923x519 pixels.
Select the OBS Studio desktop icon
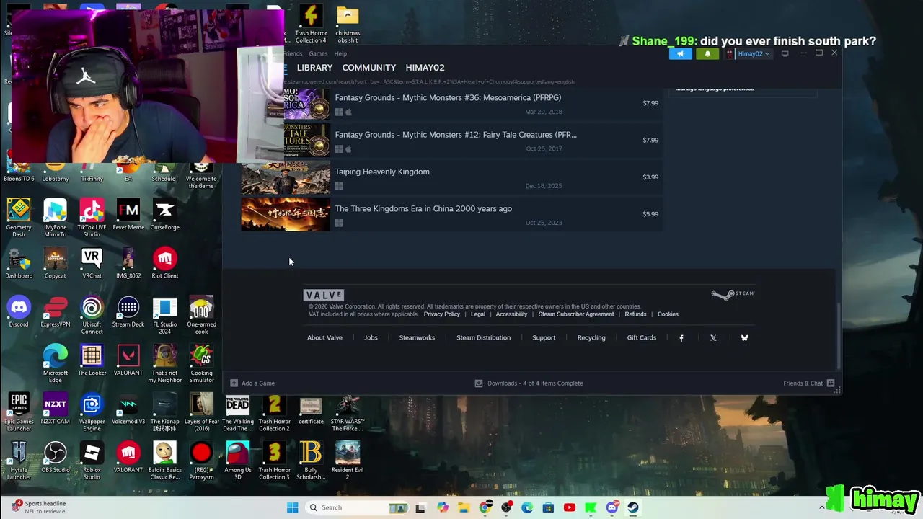(56, 458)
